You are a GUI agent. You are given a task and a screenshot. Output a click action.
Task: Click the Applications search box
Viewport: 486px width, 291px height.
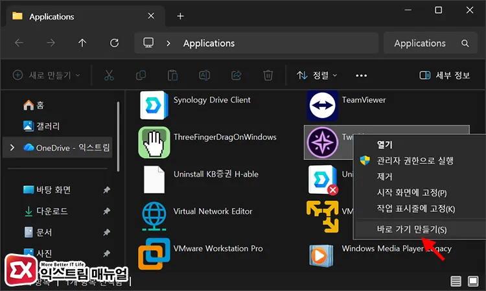point(430,43)
